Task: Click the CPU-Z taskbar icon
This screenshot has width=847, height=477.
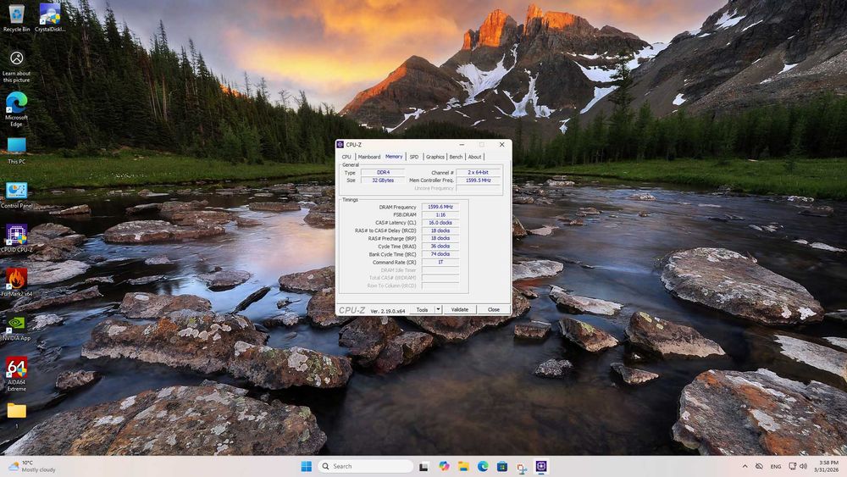Action: click(541, 466)
